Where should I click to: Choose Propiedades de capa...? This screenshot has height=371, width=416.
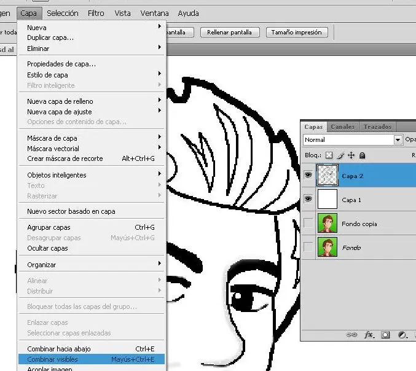(x=92, y=64)
